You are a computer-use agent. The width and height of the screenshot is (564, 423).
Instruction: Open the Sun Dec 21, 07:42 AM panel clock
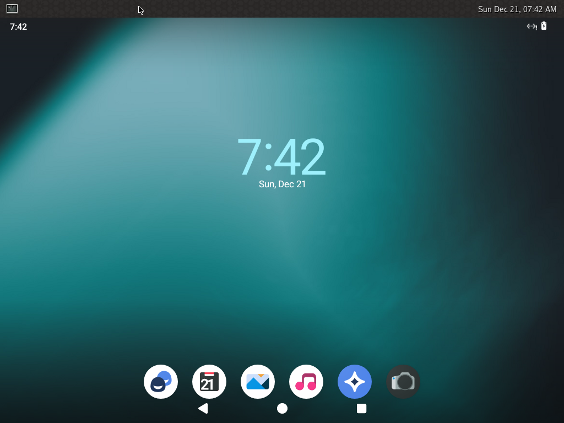(x=517, y=9)
